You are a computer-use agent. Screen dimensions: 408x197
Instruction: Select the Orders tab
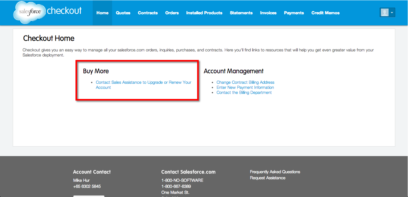click(x=172, y=13)
